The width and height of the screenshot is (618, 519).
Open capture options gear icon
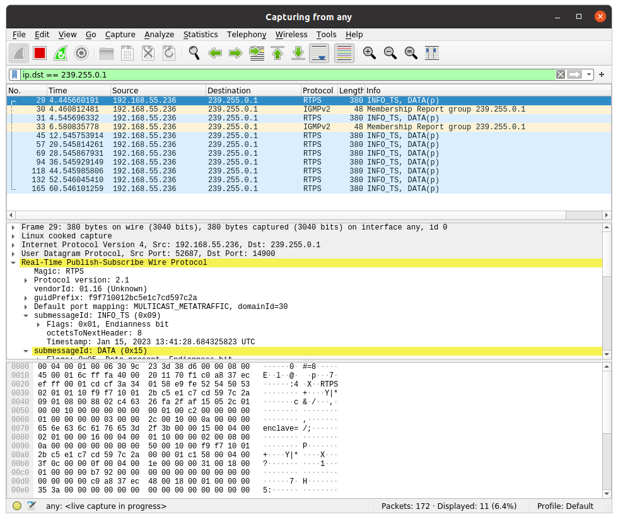(81, 53)
